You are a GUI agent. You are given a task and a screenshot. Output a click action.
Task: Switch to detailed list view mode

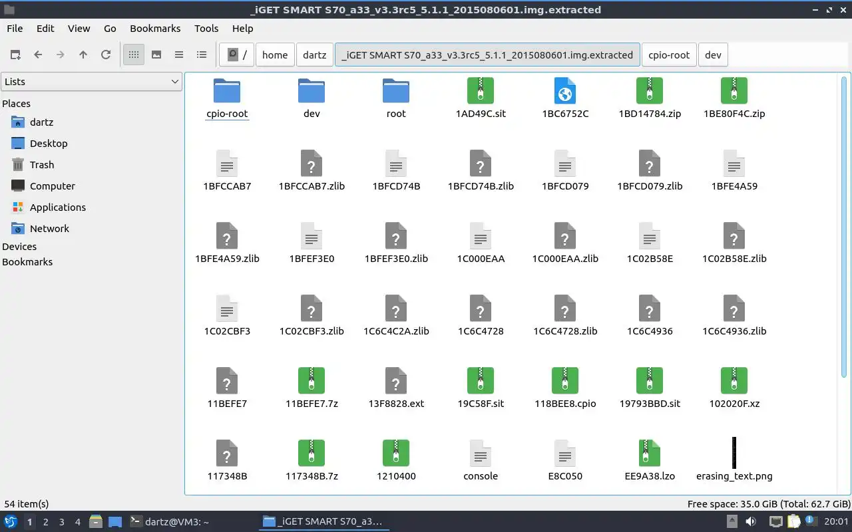[202, 55]
